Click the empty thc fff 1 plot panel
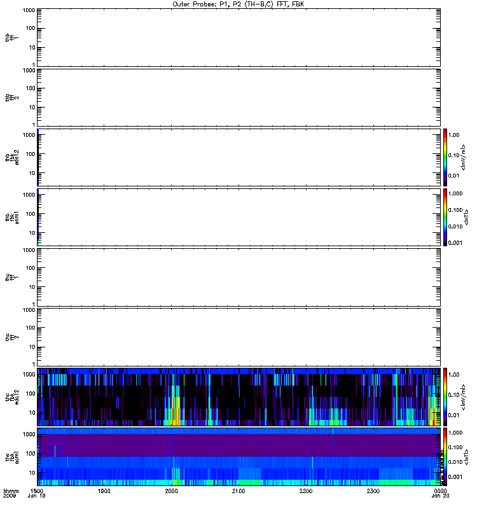 [x=239, y=277]
